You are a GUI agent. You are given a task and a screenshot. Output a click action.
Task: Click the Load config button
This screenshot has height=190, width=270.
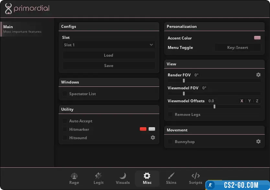click(x=108, y=55)
